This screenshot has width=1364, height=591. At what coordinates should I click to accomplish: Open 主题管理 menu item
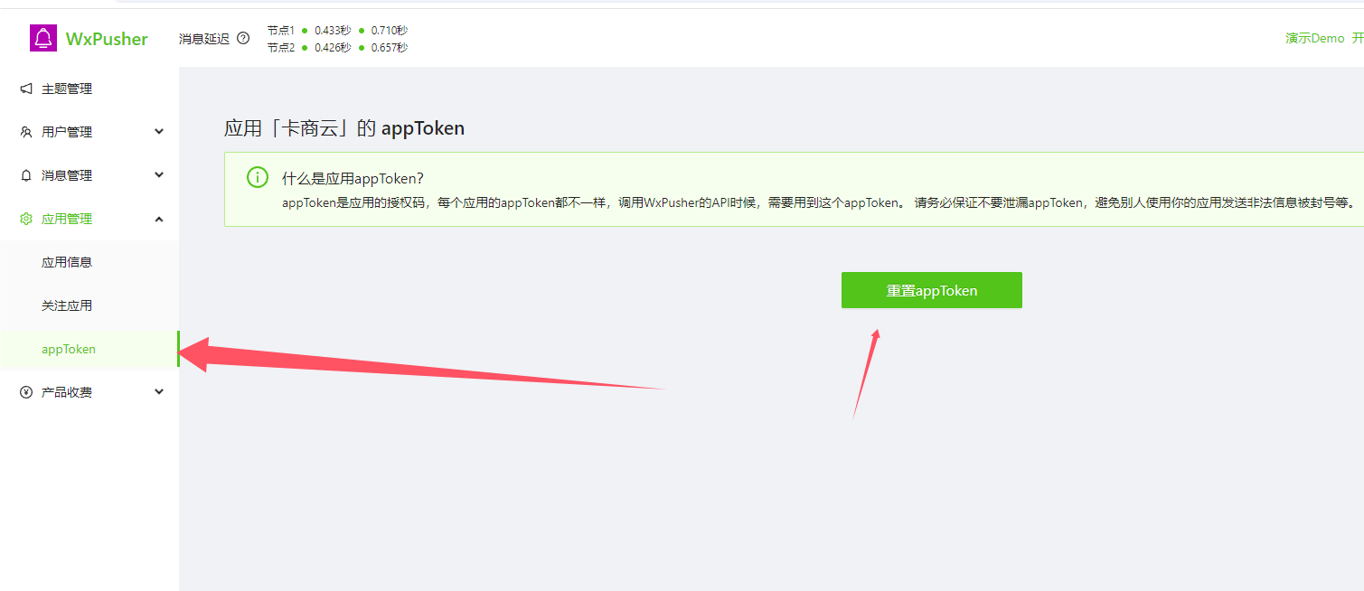[x=89, y=89]
